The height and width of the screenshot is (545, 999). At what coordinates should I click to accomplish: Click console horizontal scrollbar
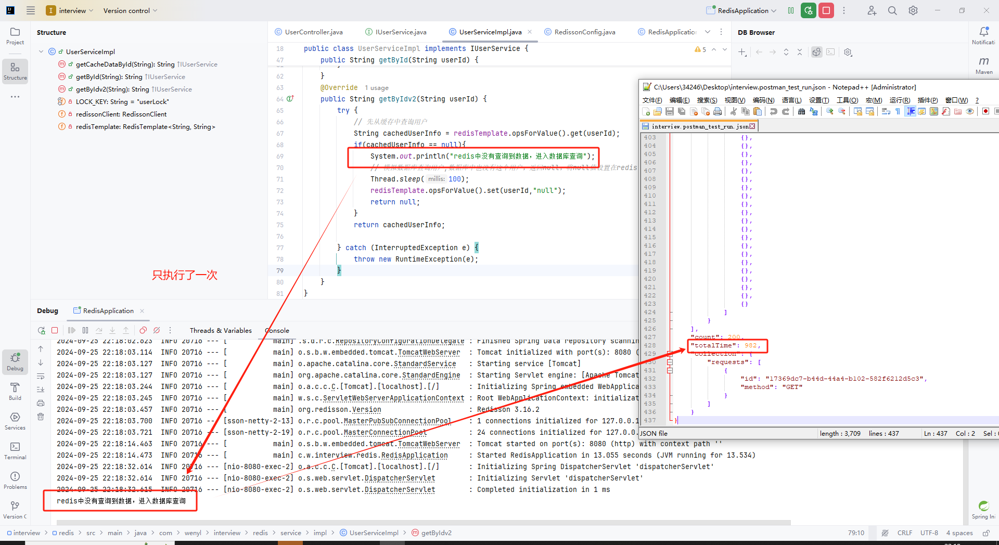pyautogui.click(x=424, y=522)
